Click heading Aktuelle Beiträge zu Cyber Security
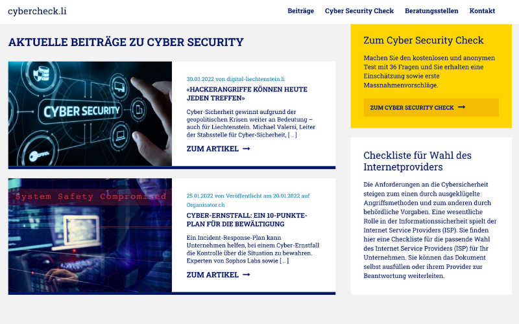The image size is (519, 324). pyautogui.click(x=126, y=42)
